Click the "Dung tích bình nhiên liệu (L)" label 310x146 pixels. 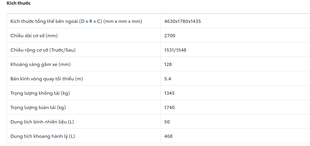pos(42,122)
